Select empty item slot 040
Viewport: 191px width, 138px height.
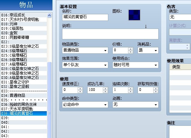click(x=24, y=123)
